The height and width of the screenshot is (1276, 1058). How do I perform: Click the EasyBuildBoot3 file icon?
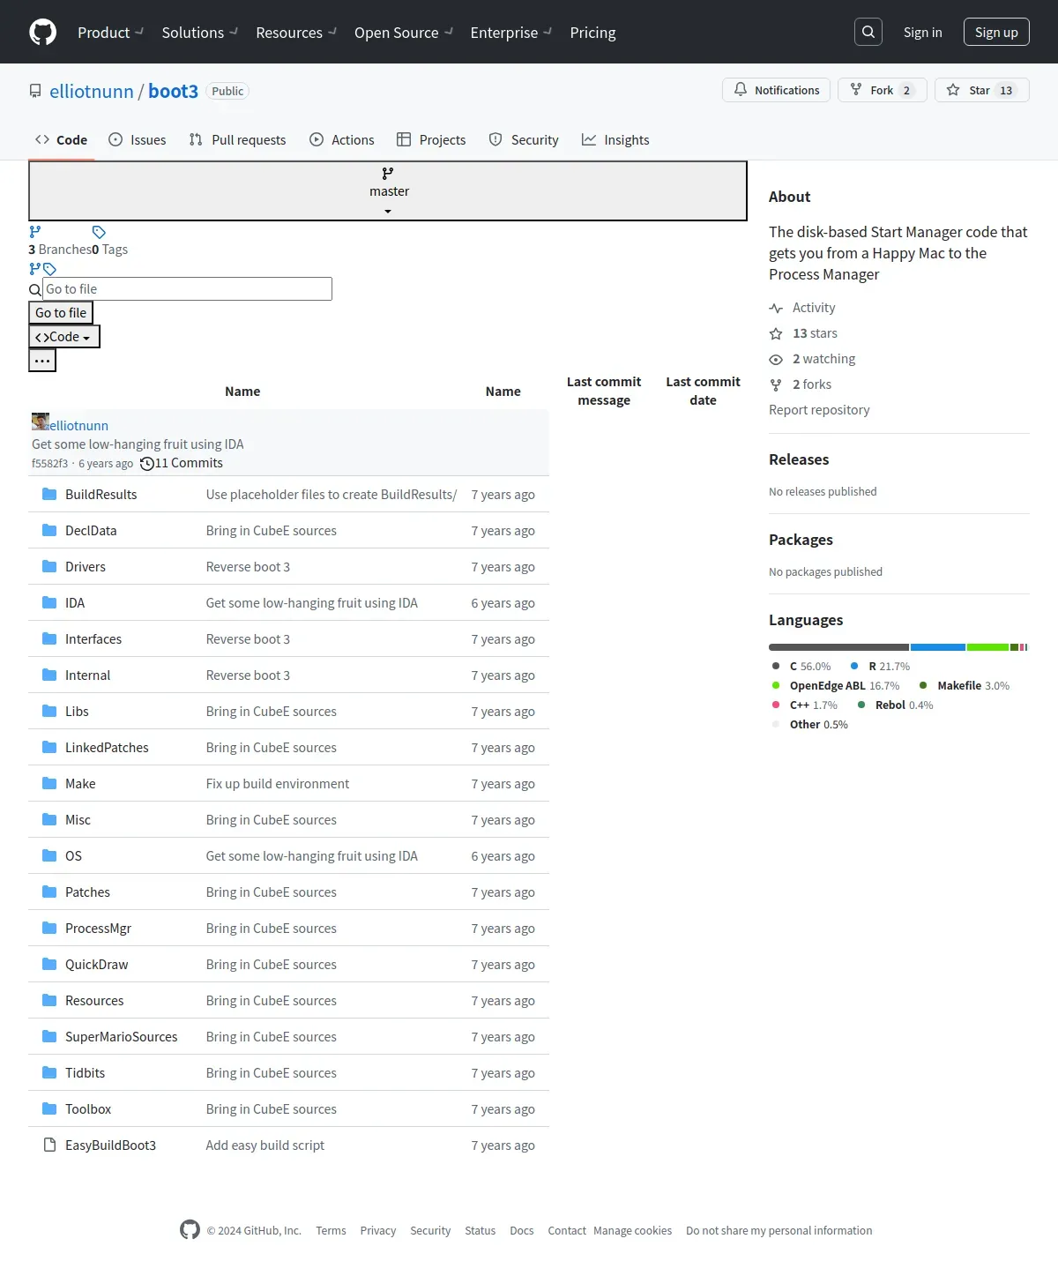[x=49, y=1145]
